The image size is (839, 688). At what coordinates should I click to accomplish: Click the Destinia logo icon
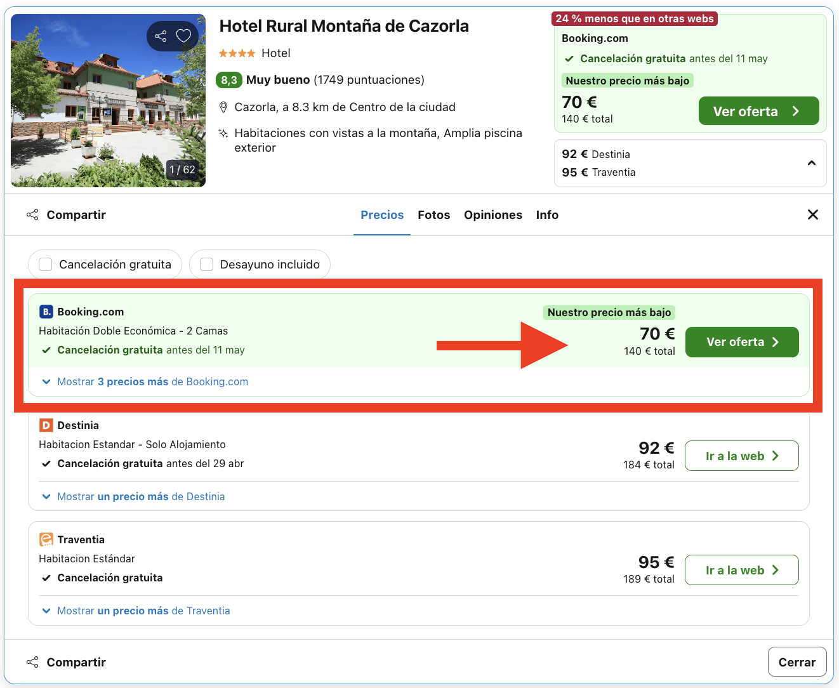coord(45,425)
